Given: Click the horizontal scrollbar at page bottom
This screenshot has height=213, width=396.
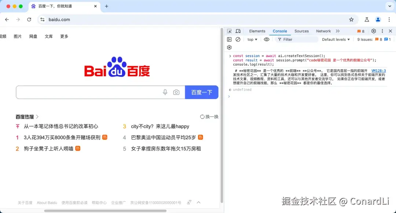Looking at the screenshot, I should (x=105, y=211).
